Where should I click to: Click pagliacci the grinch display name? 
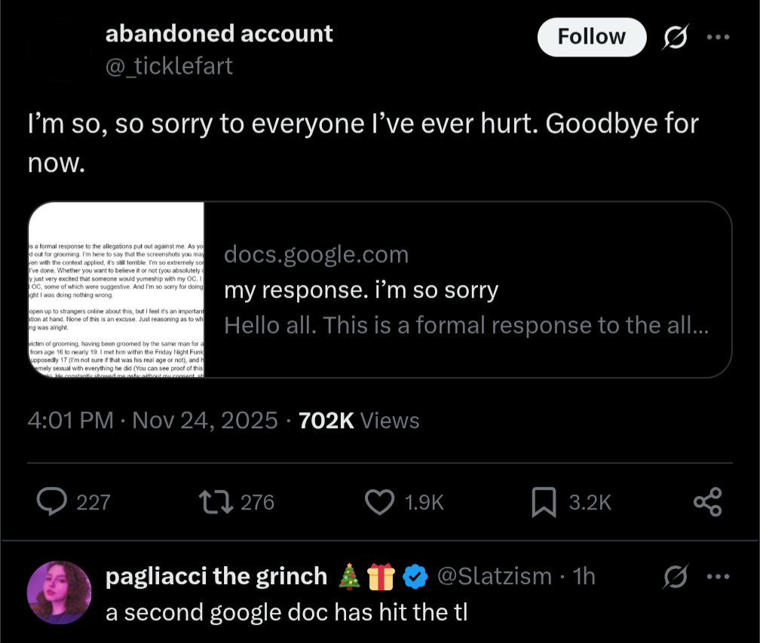point(216,577)
